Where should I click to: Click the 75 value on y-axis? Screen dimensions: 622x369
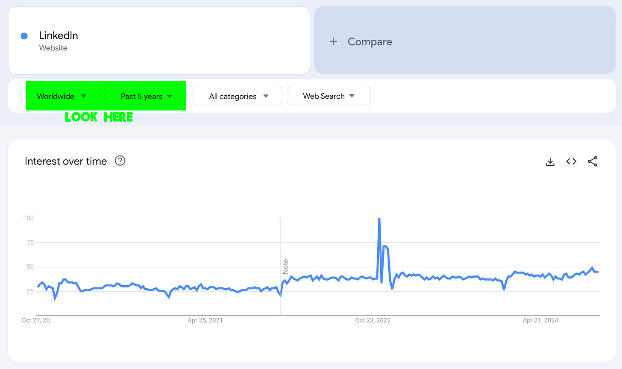[x=30, y=242]
